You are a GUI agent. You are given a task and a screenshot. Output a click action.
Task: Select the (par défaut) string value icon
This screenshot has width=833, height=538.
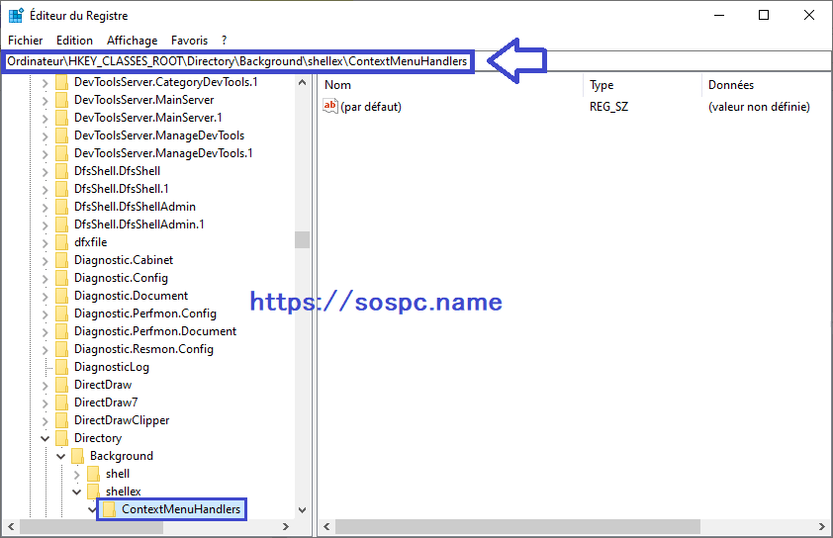tap(329, 106)
